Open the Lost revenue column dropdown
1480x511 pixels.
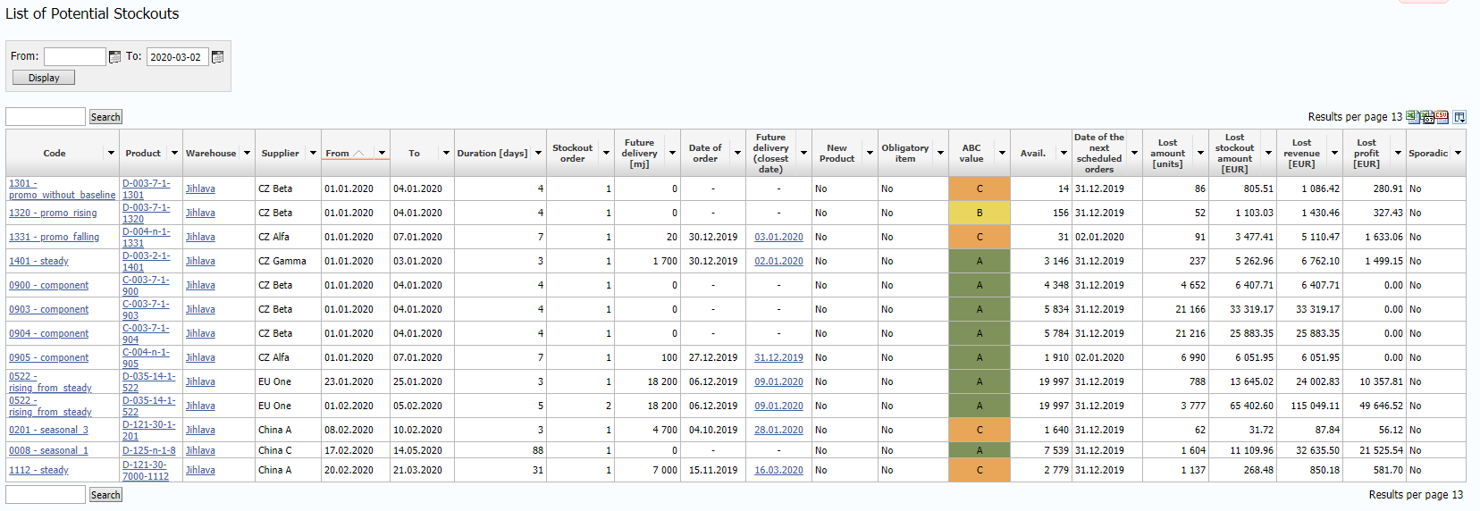pyautogui.click(x=1333, y=154)
